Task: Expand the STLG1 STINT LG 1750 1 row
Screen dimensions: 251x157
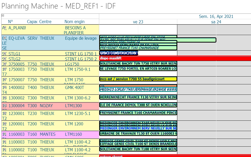Action: 5,54
